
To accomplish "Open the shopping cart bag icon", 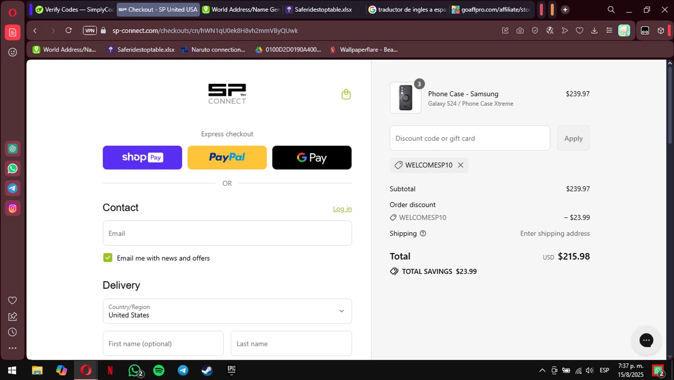I will coord(346,94).
